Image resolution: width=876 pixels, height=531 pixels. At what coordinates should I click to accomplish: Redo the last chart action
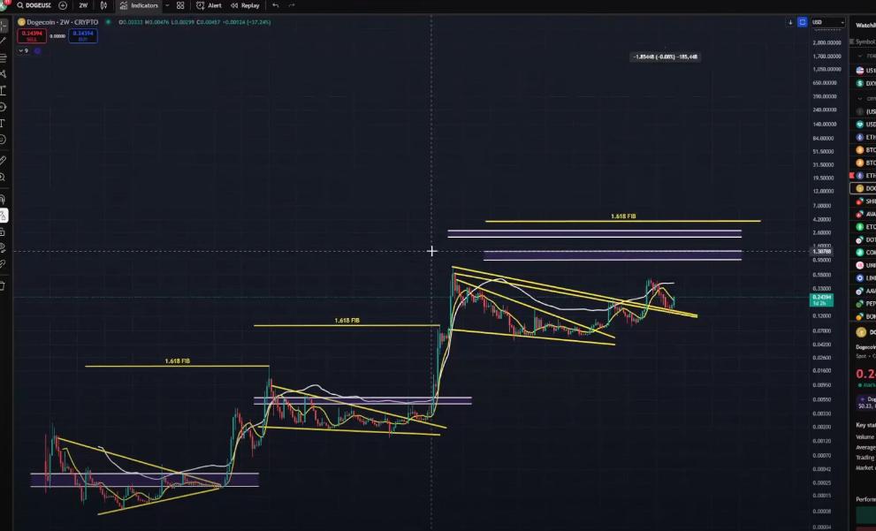tap(292, 5)
